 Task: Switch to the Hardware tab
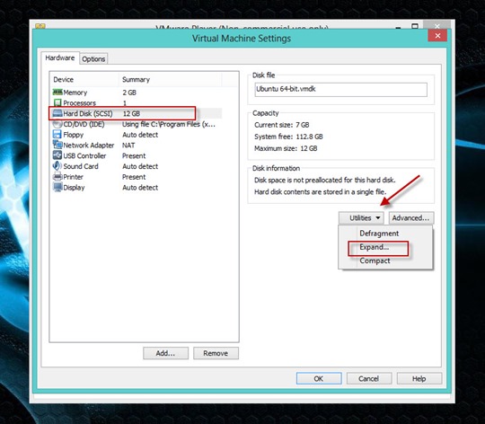point(60,57)
